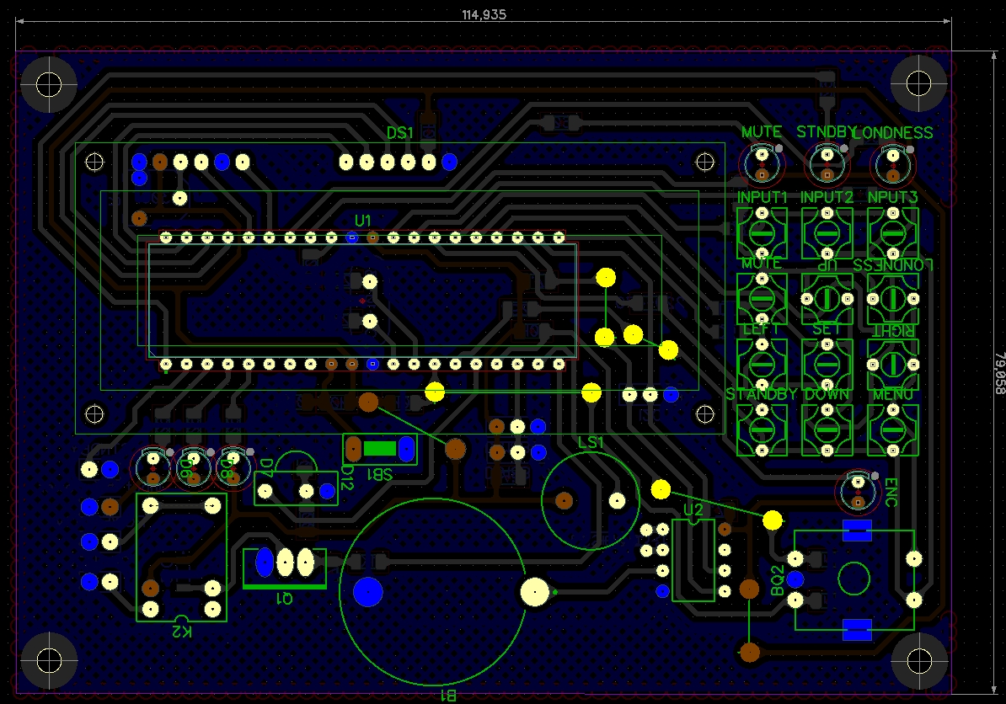Select the ENC label beside the LED
Image resolution: width=1006 pixels, height=704 pixels.
click(x=891, y=493)
